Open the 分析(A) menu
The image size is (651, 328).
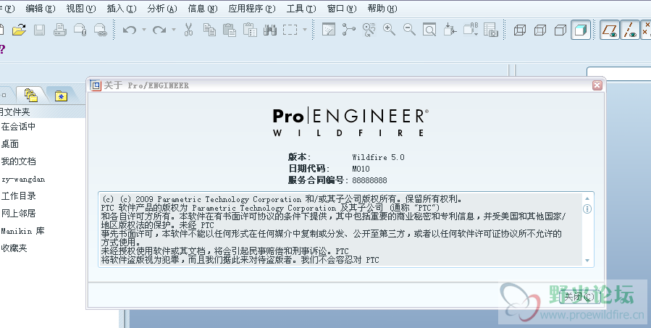[x=162, y=9]
